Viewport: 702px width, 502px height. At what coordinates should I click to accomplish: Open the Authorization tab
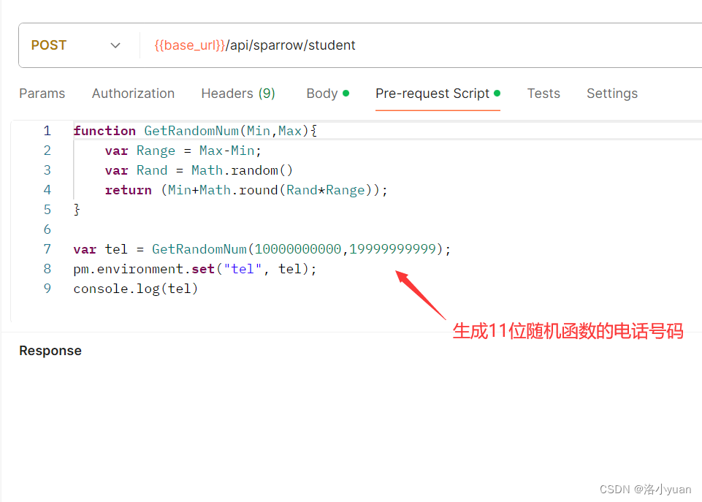coord(133,93)
